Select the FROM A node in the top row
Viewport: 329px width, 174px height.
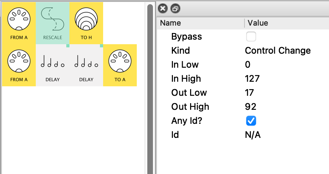coord(19,23)
